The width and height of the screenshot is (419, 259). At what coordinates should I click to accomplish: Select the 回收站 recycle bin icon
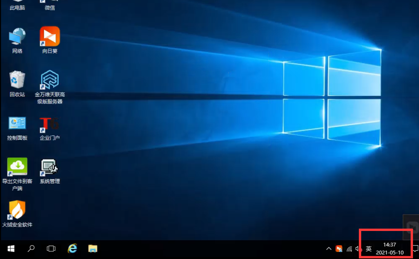coord(17,84)
